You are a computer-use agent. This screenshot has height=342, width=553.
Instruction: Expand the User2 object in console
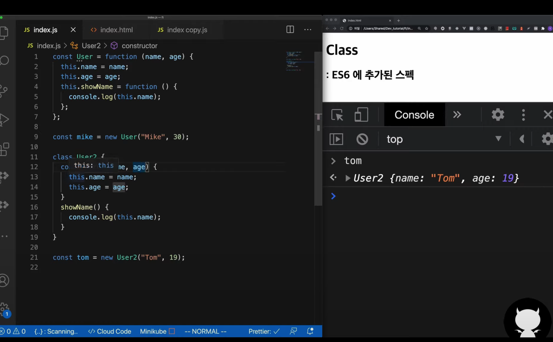point(348,178)
